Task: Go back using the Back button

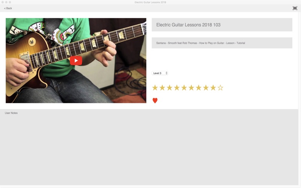Action: point(8,8)
